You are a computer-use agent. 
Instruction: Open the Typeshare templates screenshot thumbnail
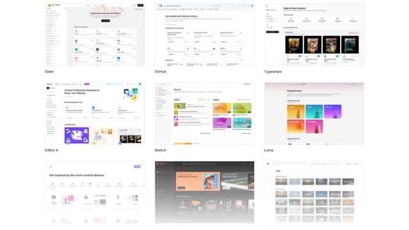click(314, 34)
